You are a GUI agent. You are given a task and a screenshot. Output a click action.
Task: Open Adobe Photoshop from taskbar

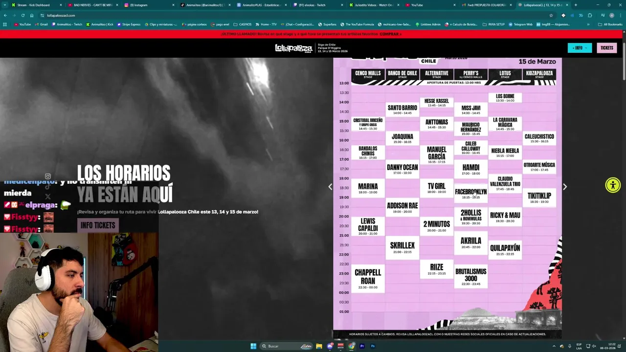pos(373,346)
